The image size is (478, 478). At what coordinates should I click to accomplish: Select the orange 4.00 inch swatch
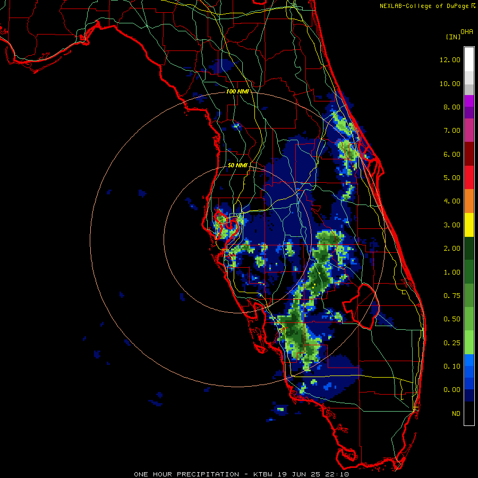[469, 201]
